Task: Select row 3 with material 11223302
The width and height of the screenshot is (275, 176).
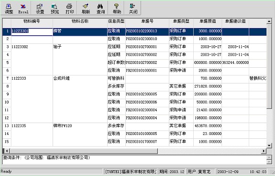Action: coord(7,47)
